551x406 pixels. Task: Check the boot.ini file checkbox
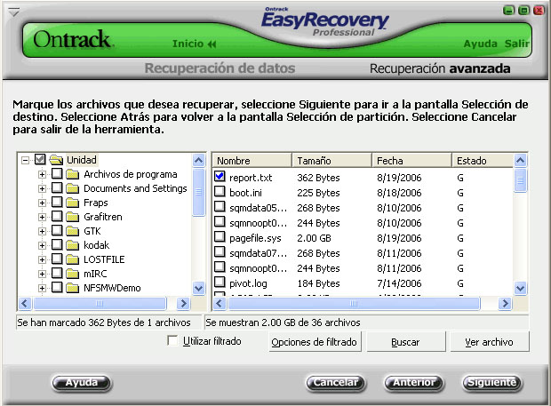tap(220, 191)
